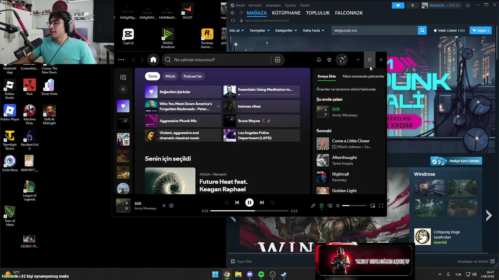Go to TOPLULUK tab in Steam

click(318, 13)
